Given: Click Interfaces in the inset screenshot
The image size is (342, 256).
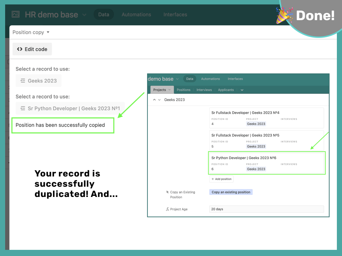Looking at the screenshot, I should click(x=235, y=79).
